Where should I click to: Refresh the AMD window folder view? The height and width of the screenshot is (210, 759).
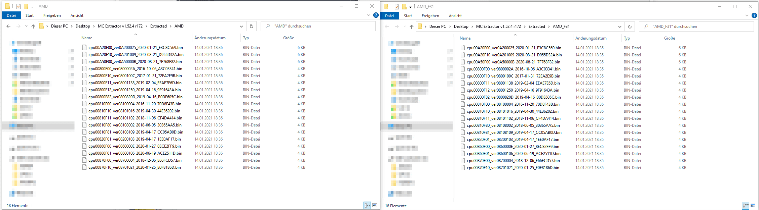coord(251,26)
